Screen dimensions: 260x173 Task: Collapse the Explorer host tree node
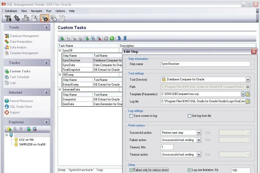[7, 135]
